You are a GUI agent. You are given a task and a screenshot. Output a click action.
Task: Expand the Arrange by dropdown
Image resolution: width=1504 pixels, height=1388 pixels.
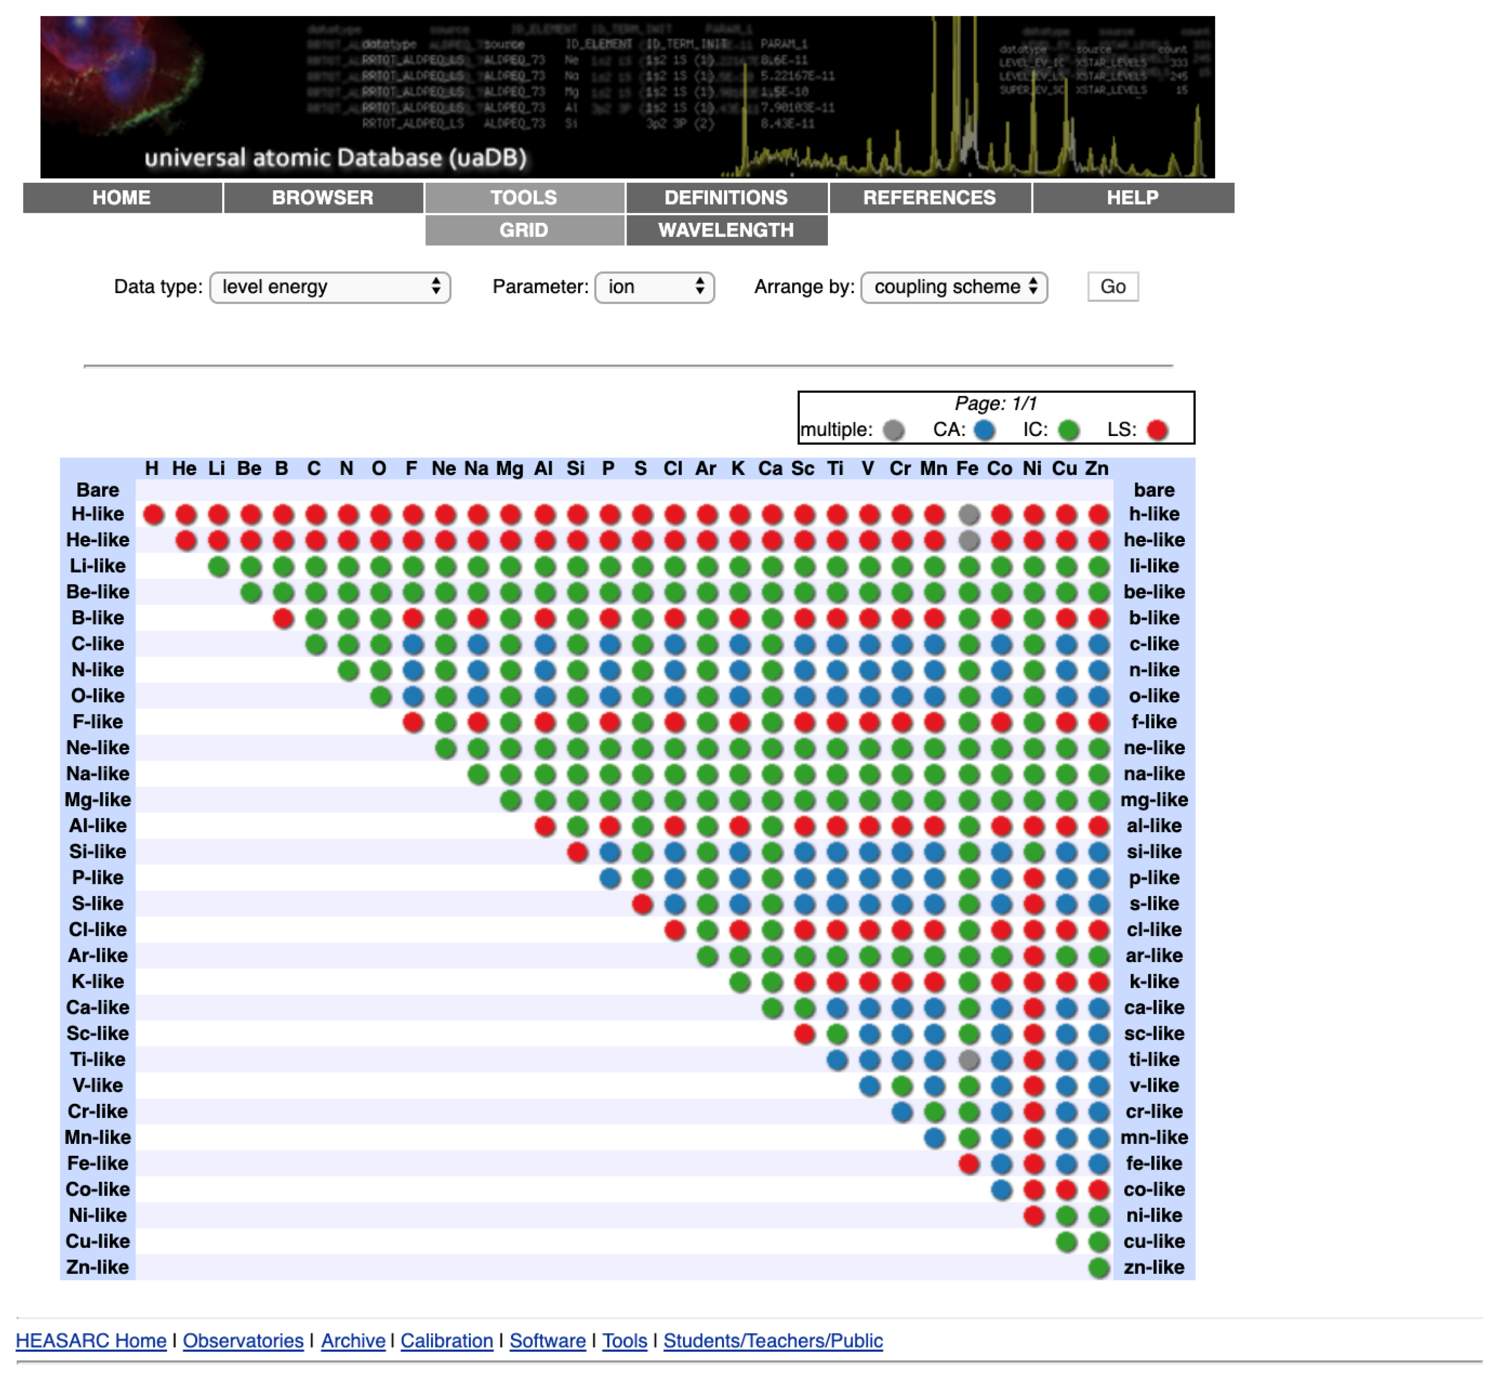(954, 287)
